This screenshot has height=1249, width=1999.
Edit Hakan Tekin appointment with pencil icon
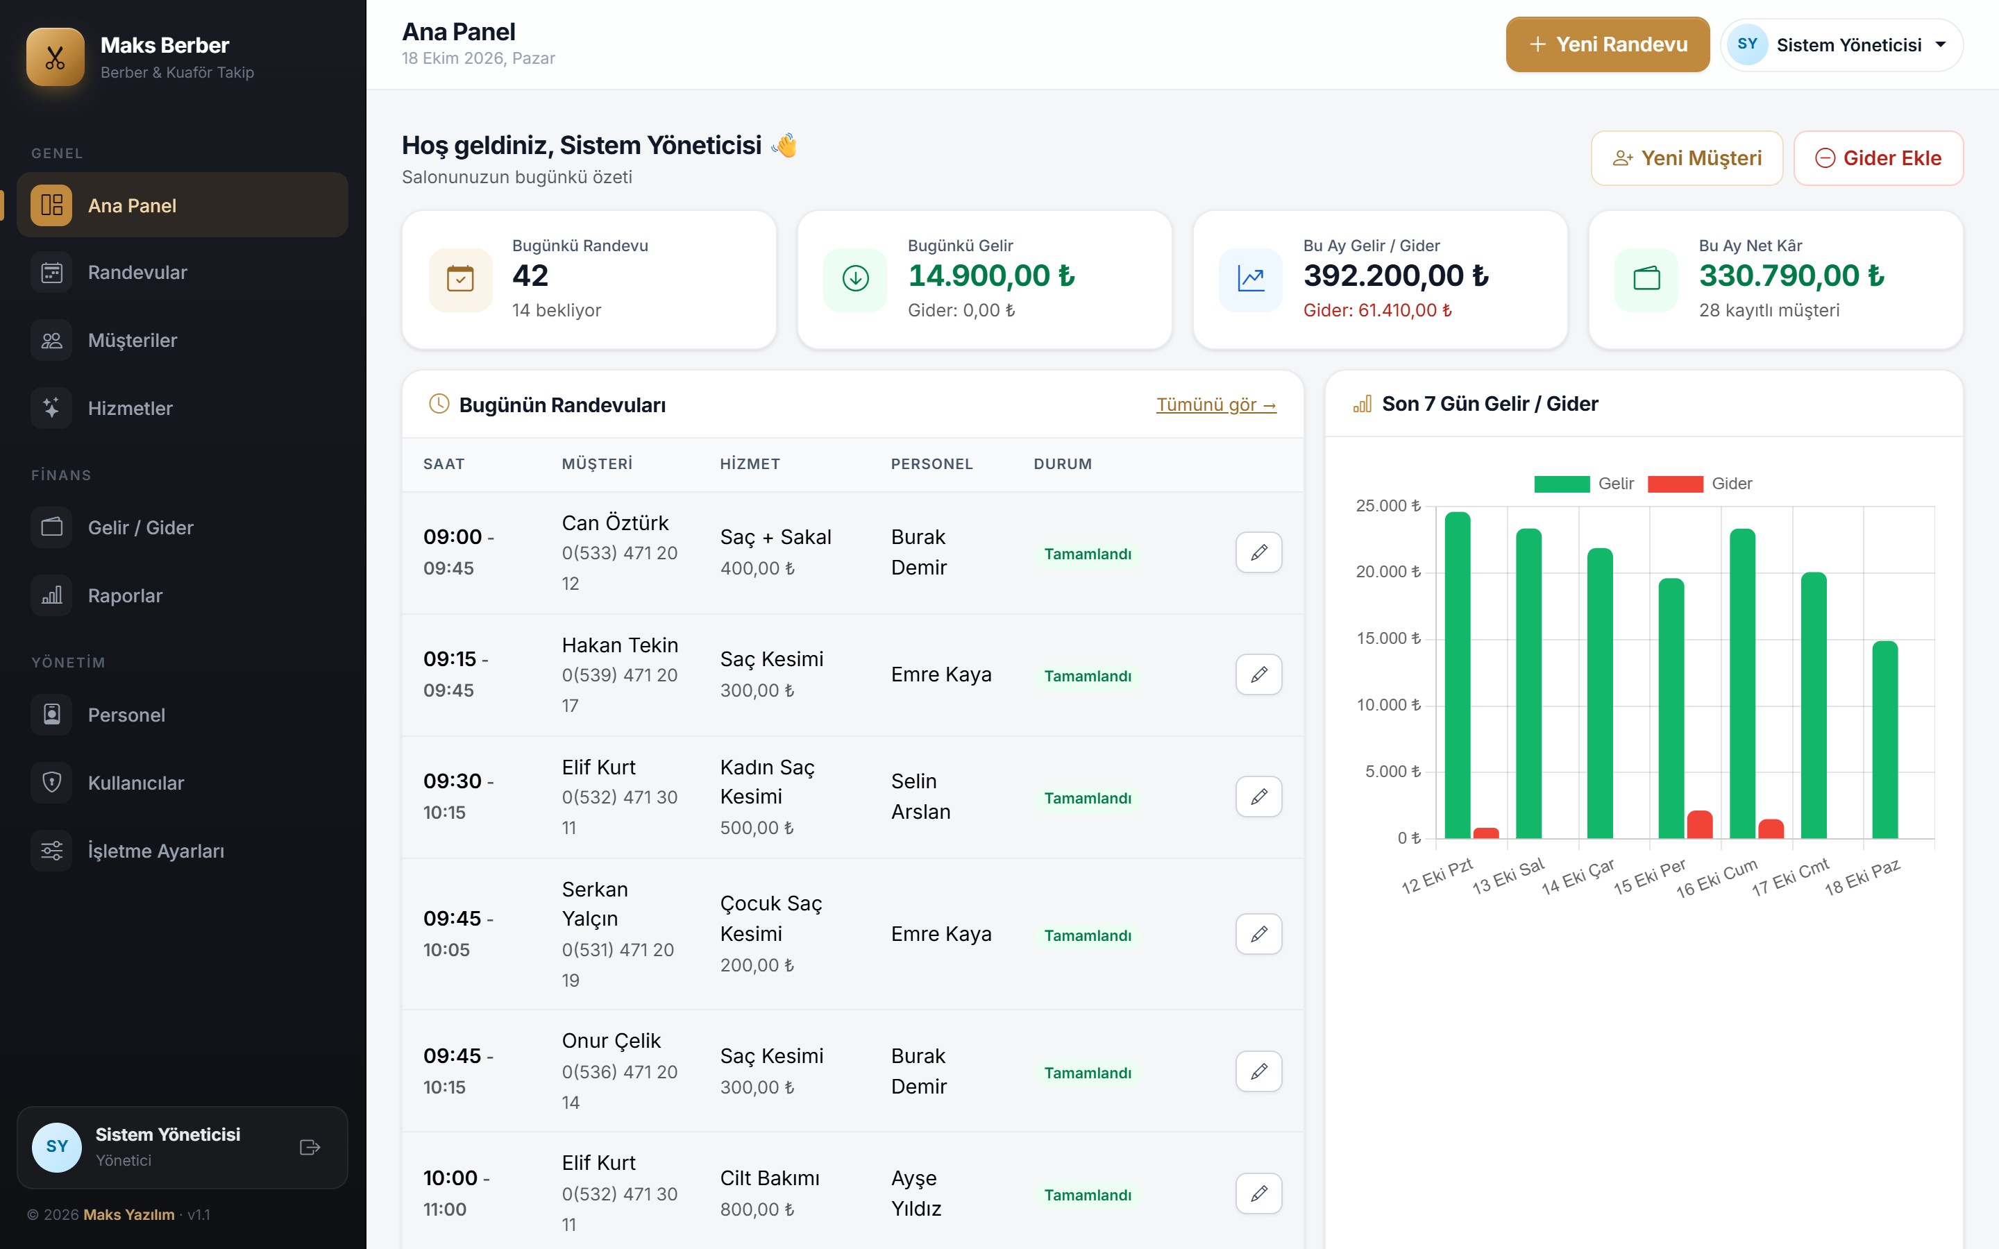1259,675
